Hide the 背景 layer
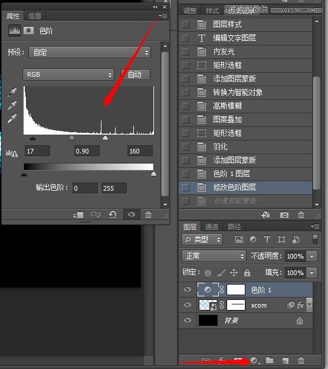This screenshot has width=328, height=369. [x=188, y=320]
